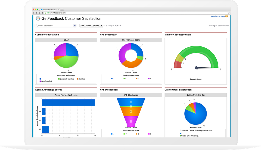261x150 pixels.
Task: Open the Help for this Page link
Action: pyautogui.click(x=217, y=17)
